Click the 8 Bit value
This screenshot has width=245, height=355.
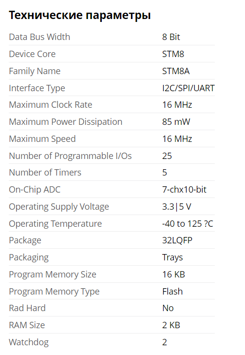tap(171, 37)
